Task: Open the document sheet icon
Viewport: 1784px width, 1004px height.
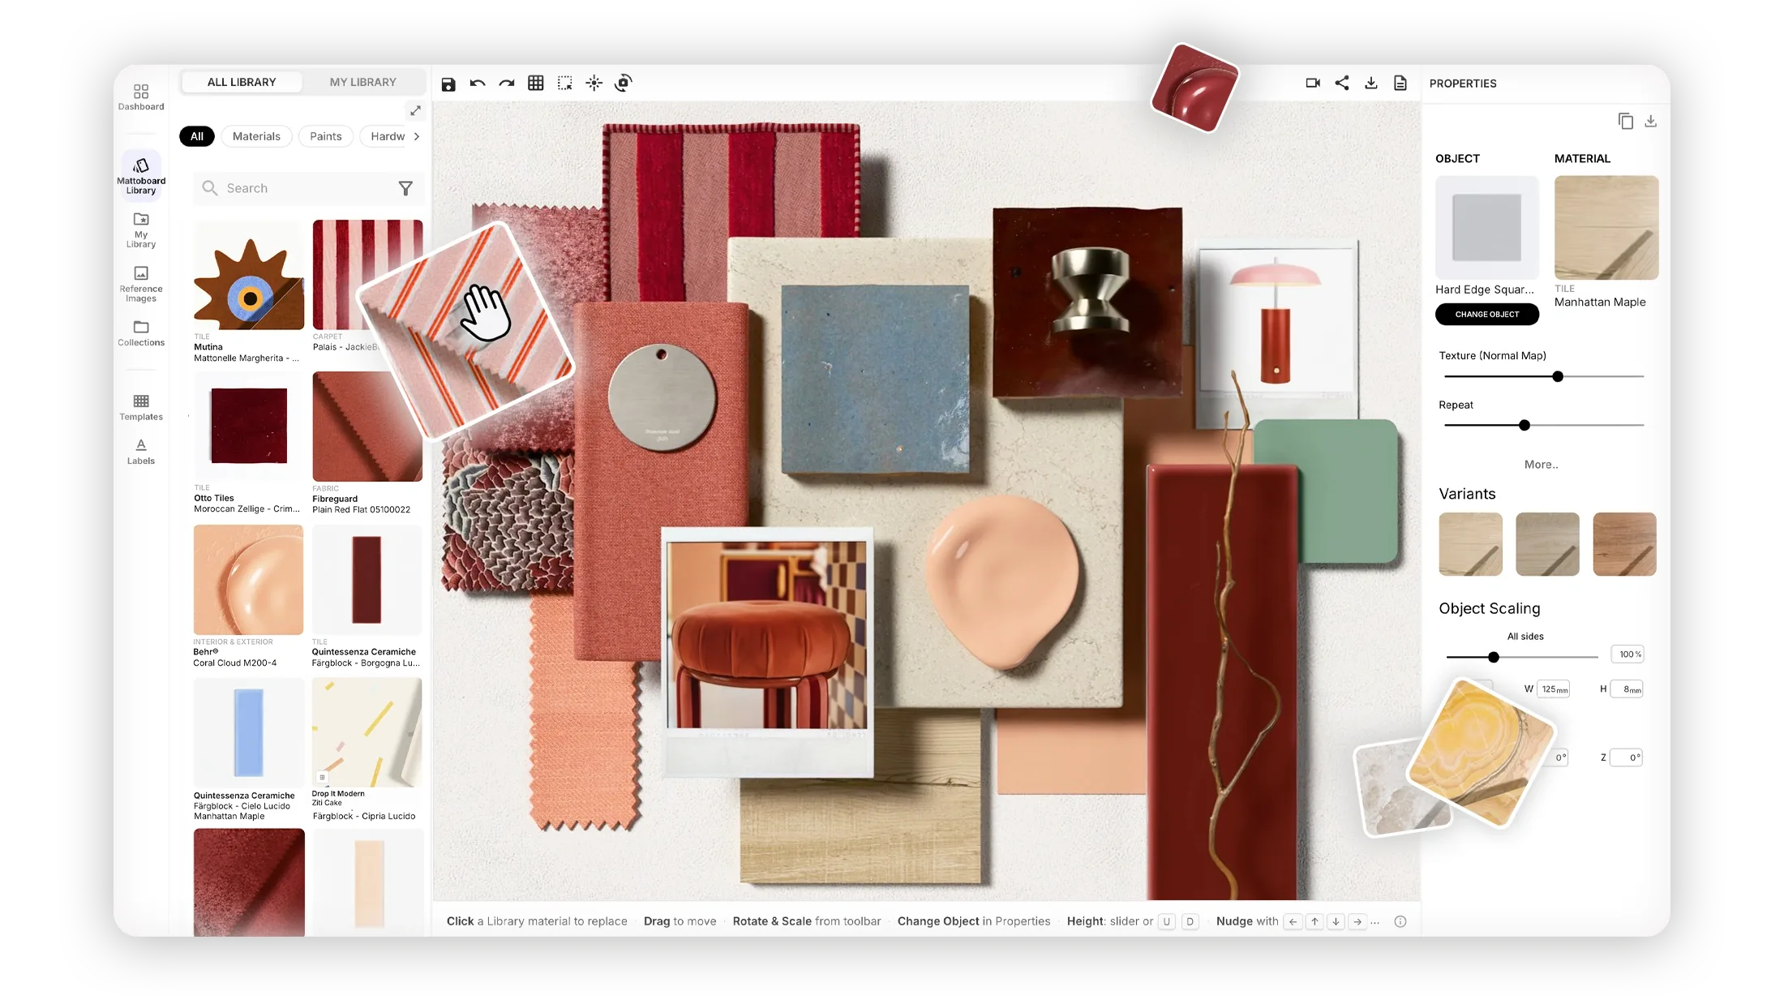Action: [x=1400, y=83]
